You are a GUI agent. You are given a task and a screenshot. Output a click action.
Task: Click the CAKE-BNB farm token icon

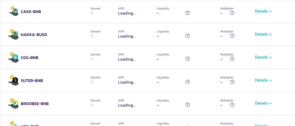point(14,11)
